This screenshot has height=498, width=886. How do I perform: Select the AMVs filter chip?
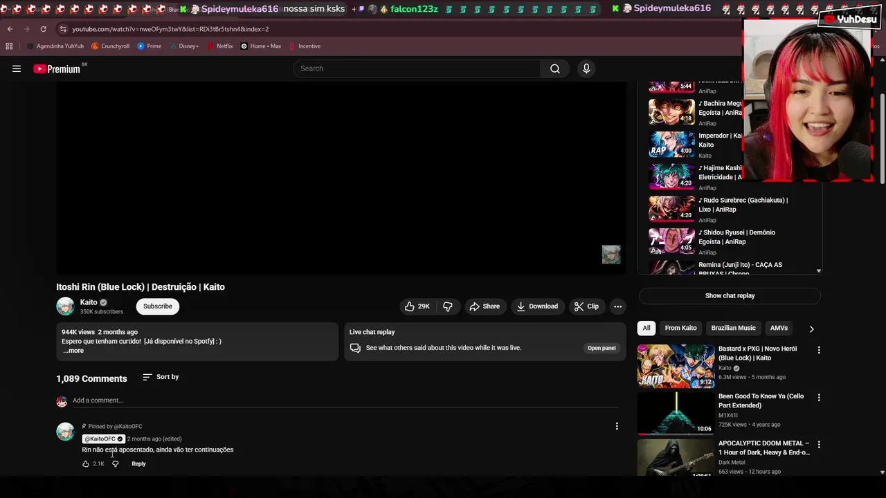point(779,328)
